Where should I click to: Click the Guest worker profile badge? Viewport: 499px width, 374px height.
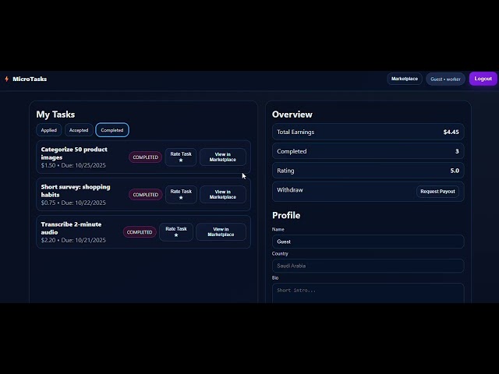445,79
